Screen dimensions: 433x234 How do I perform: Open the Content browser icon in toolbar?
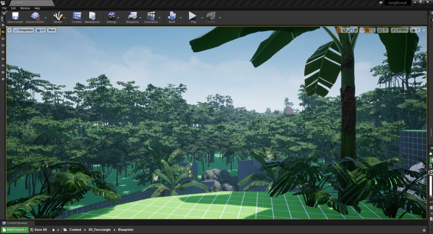tap(77, 17)
